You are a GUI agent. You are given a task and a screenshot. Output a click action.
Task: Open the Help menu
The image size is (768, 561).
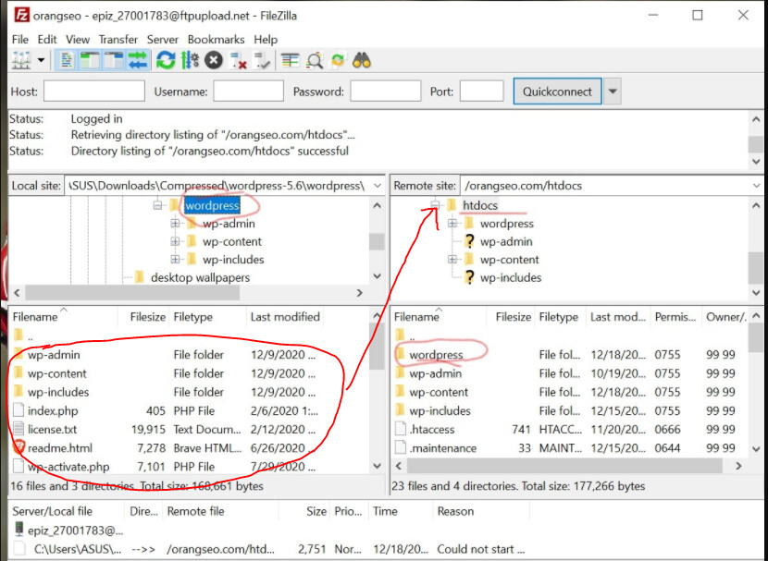[266, 40]
